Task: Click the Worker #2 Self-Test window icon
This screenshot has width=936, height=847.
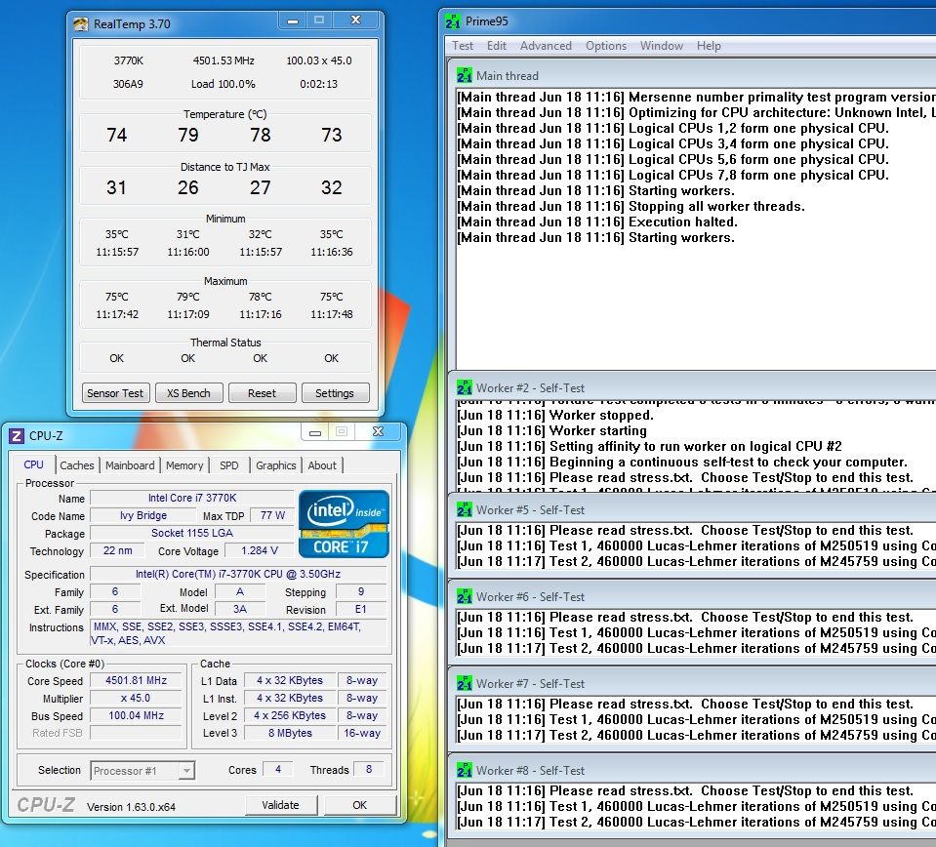Action: [x=465, y=388]
